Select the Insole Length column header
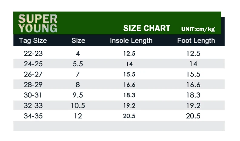Screen dimensions: 240x141 (131, 41)
